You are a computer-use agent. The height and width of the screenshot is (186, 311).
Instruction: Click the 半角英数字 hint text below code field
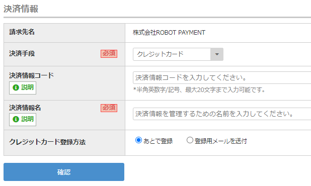(199, 89)
